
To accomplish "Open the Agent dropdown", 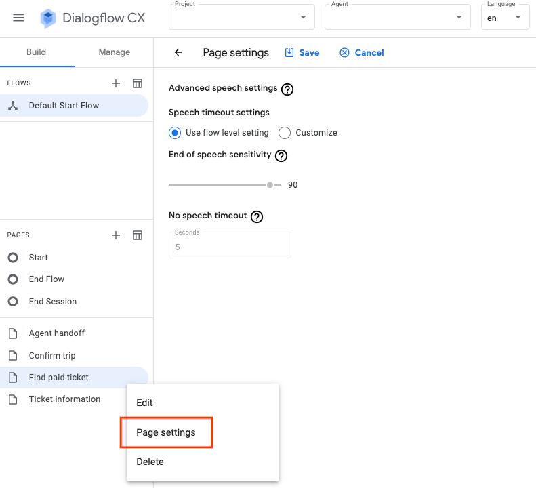I will click(x=398, y=17).
